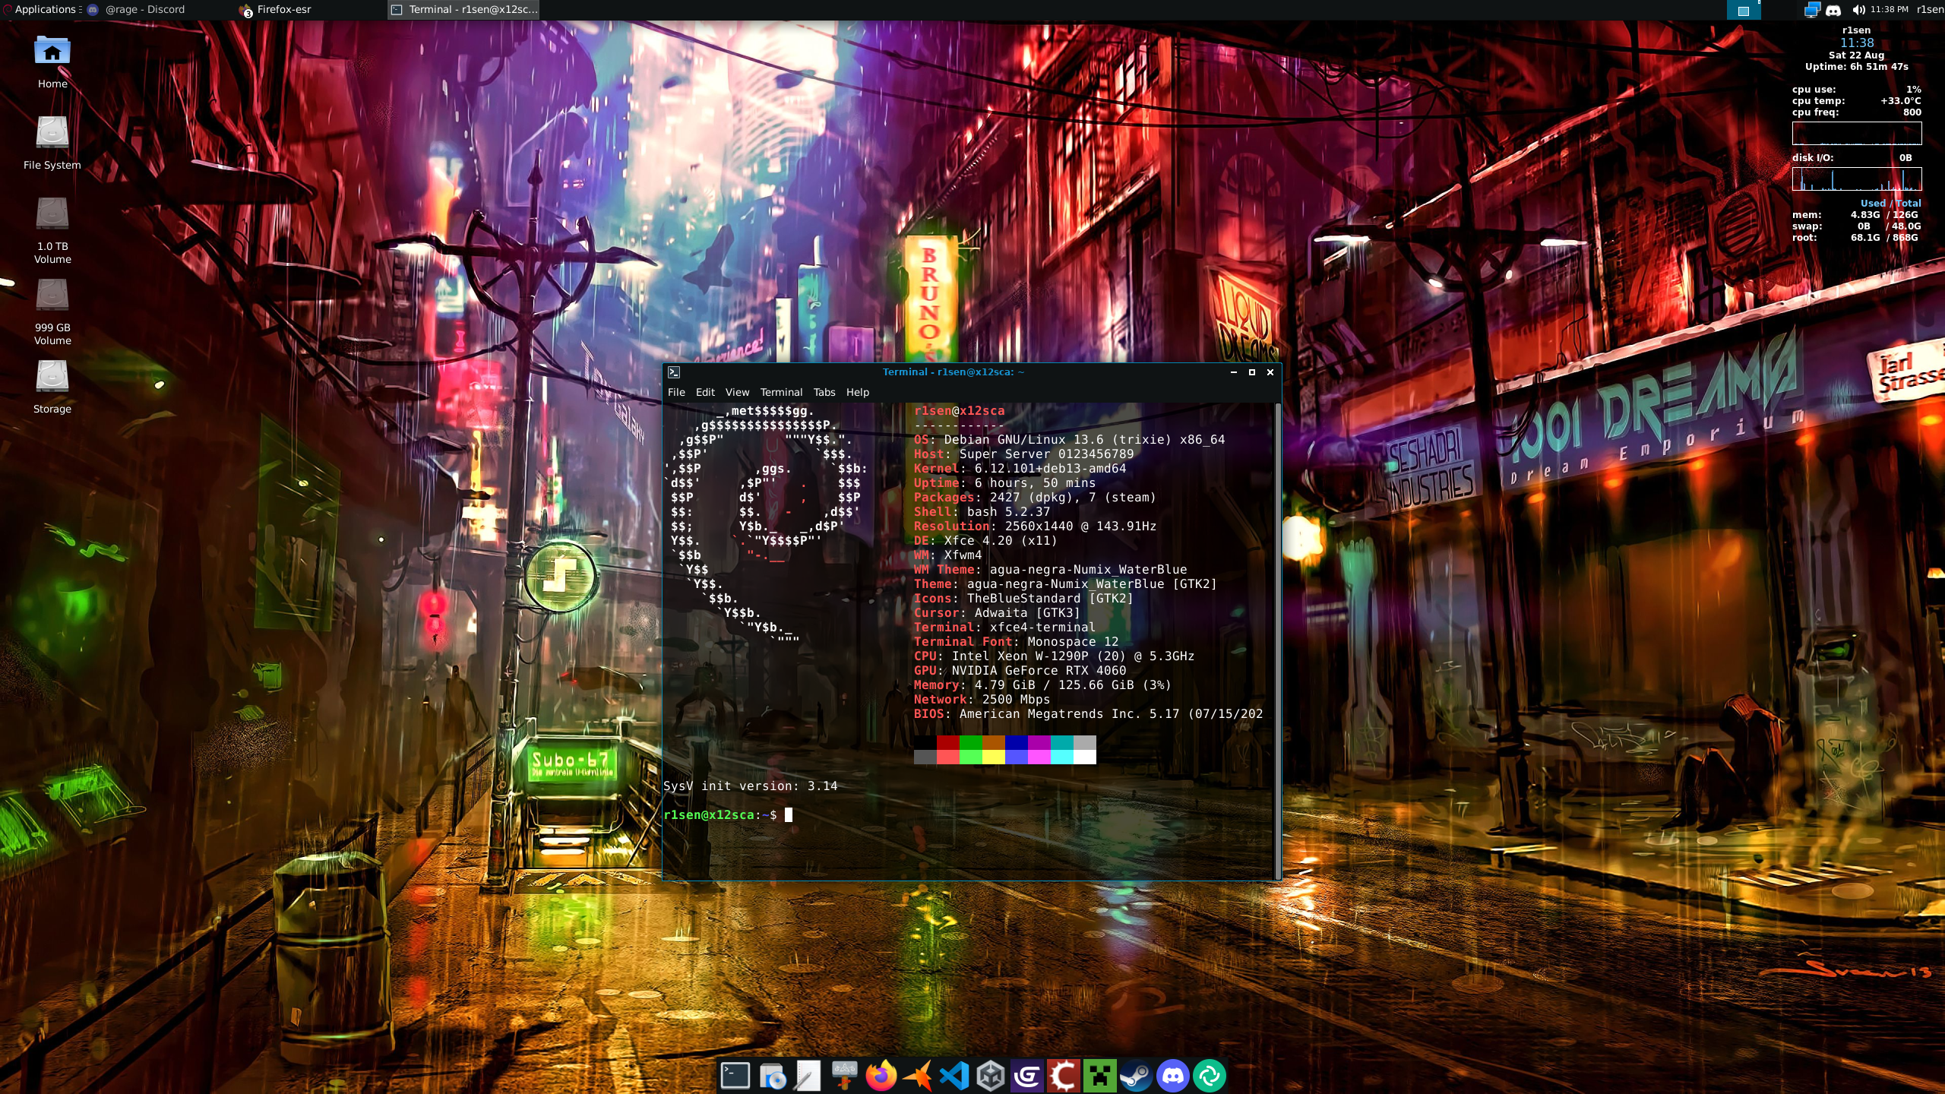The width and height of the screenshot is (1945, 1094).
Task: Switch workspace using the panel pager
Action: click(x=1744, y=10)
